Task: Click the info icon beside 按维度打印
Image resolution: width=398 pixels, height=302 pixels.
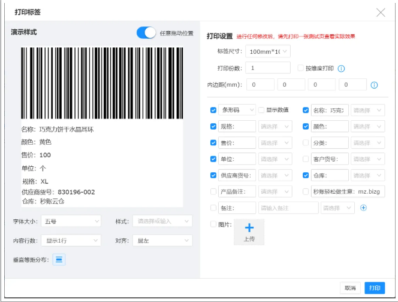Action: click(341, 68)
